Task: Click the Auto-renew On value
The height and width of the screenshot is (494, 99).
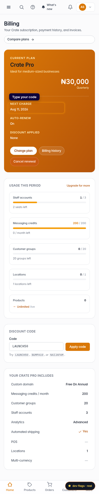Action: point(12,124)
